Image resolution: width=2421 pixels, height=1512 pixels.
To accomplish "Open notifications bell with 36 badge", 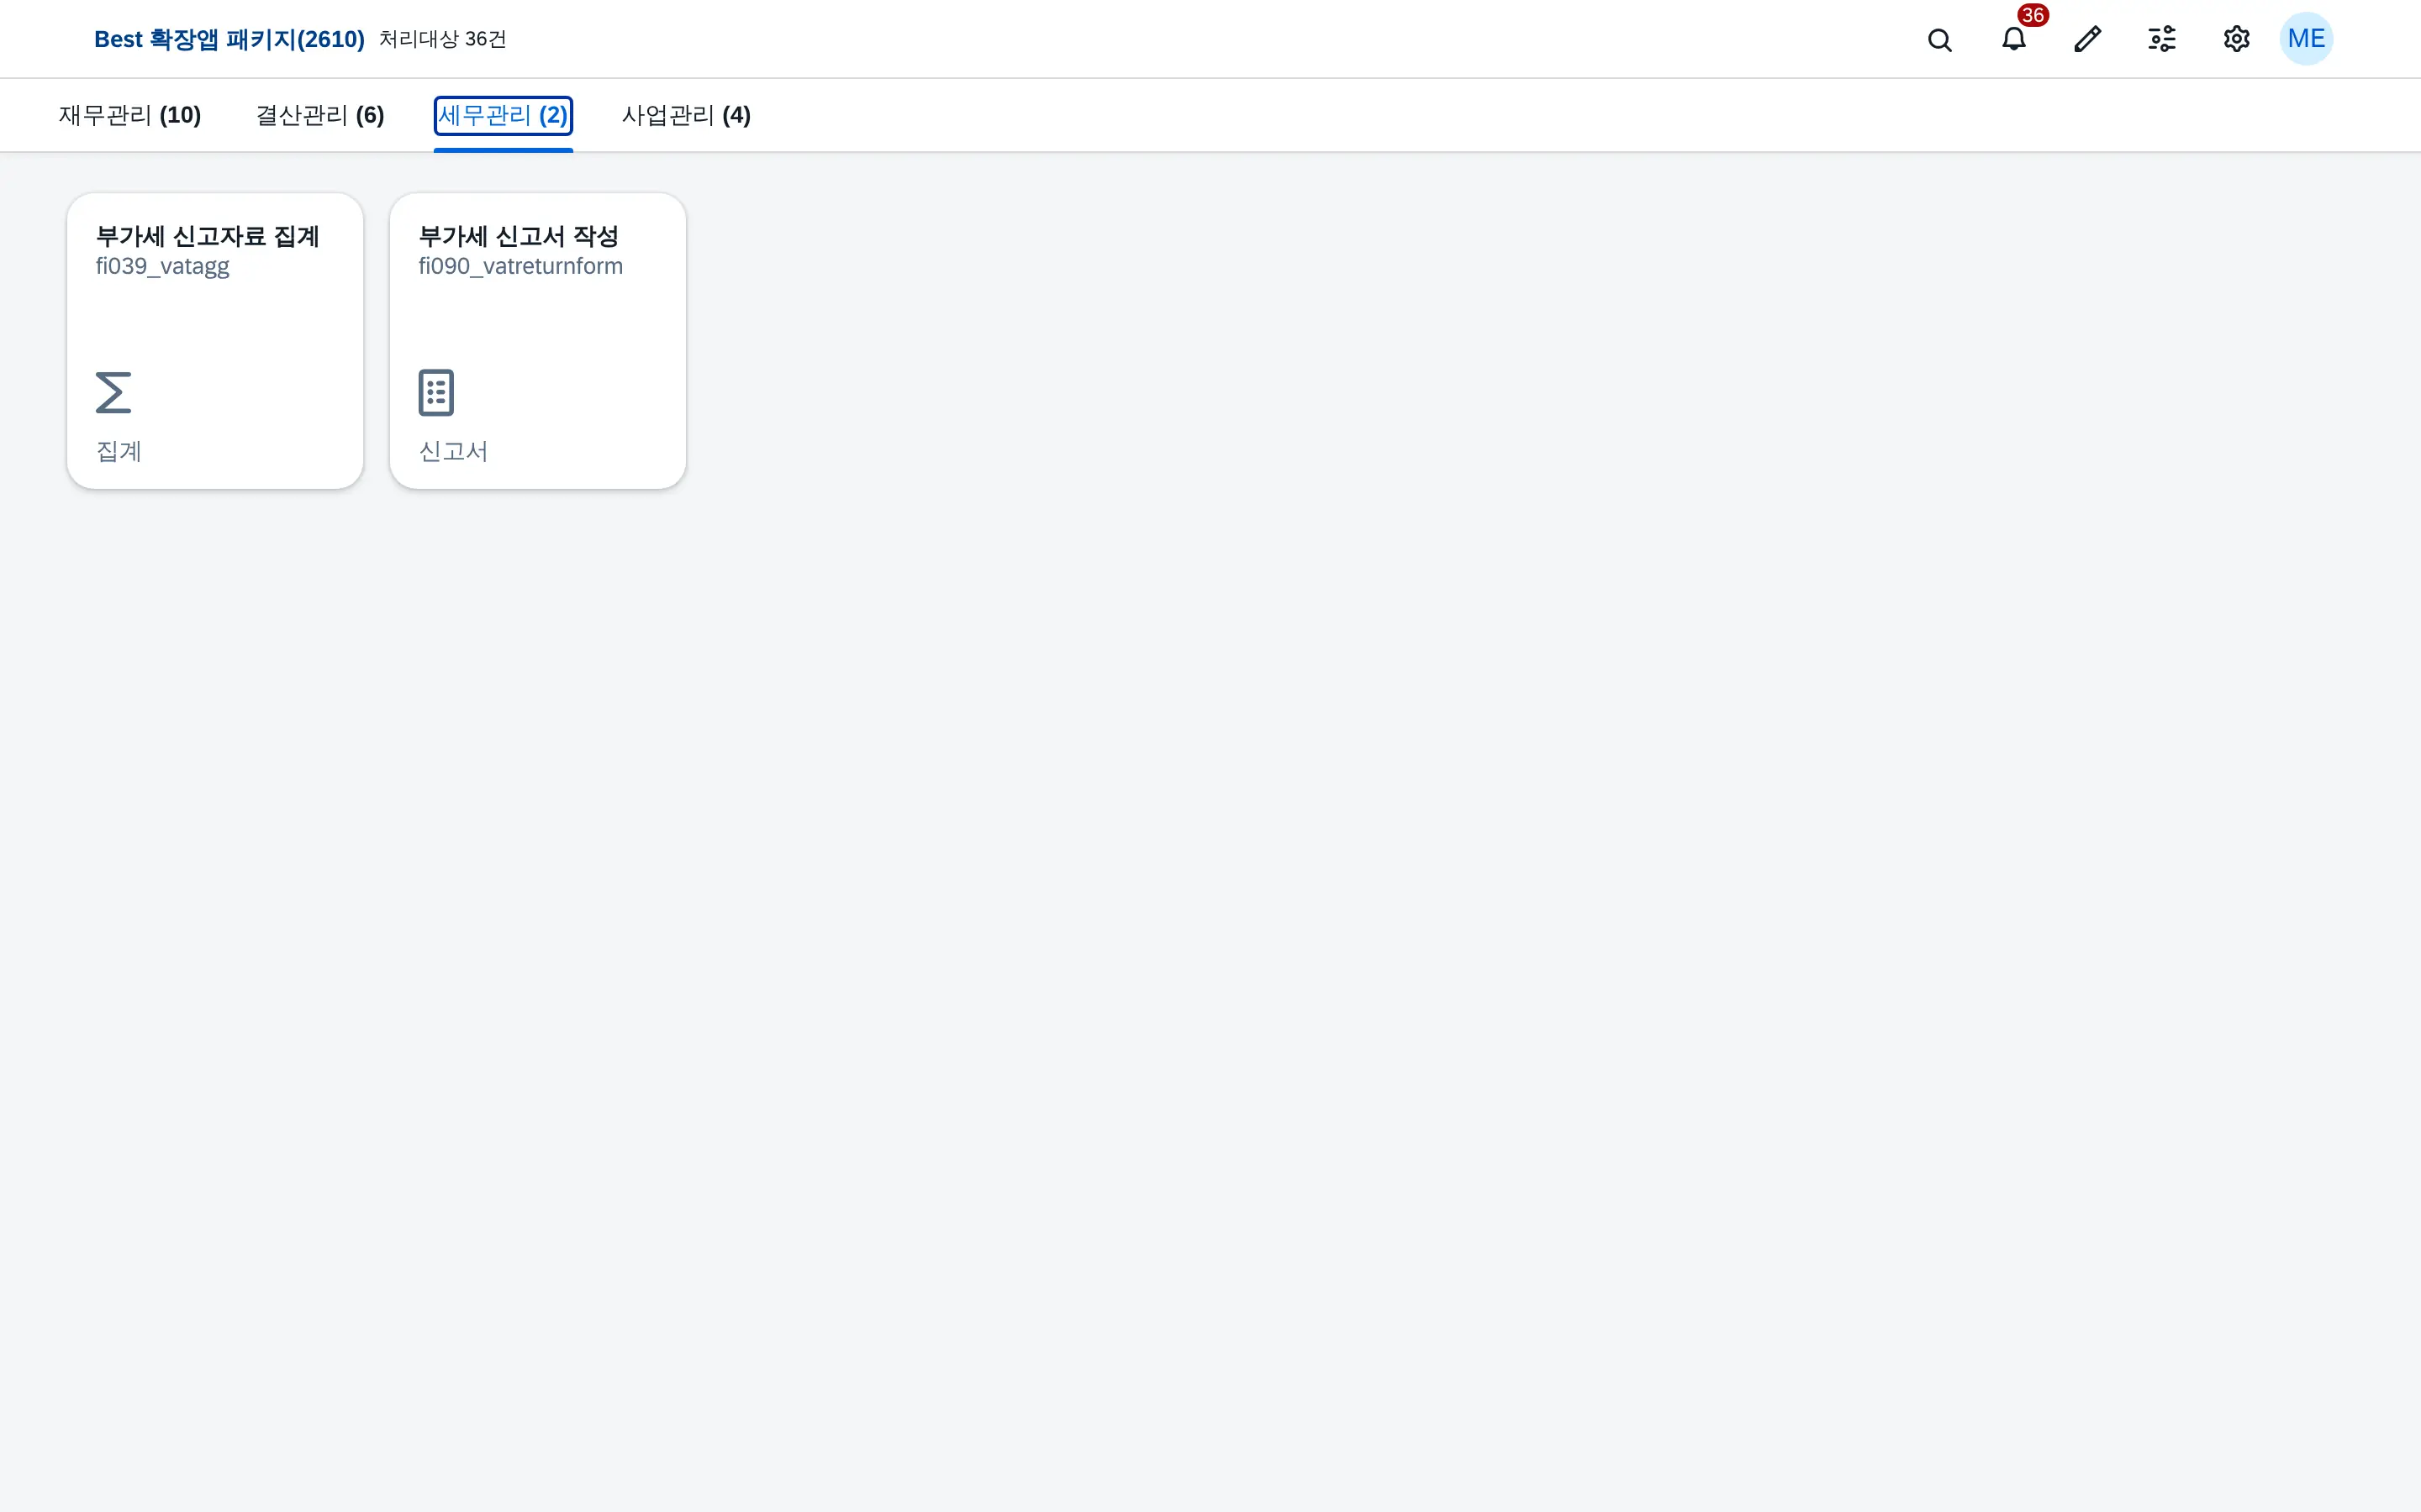I will 2014,39.
